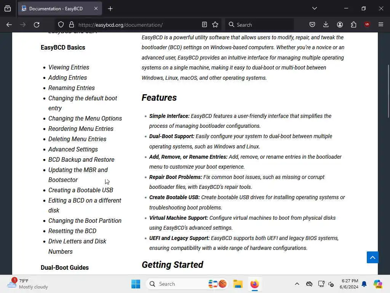Viewport: 390px width, 293px height.
Task: Click the Getting Started heading
Action: click(x=173, y=265)
